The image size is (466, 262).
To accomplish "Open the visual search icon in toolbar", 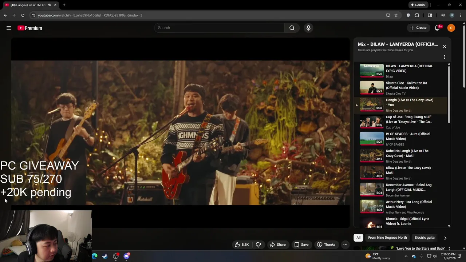I will coord(430,15).
